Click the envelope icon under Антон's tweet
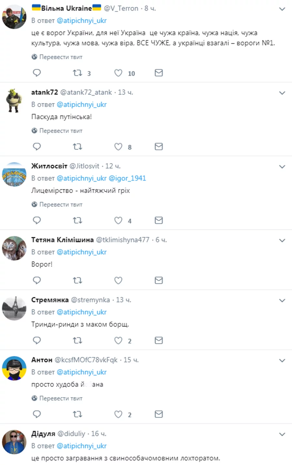 (159, 414)
